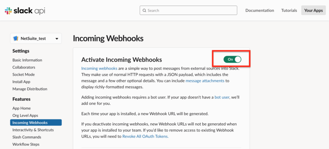
Task: Open Collaborators settings page
Action: 24,67
